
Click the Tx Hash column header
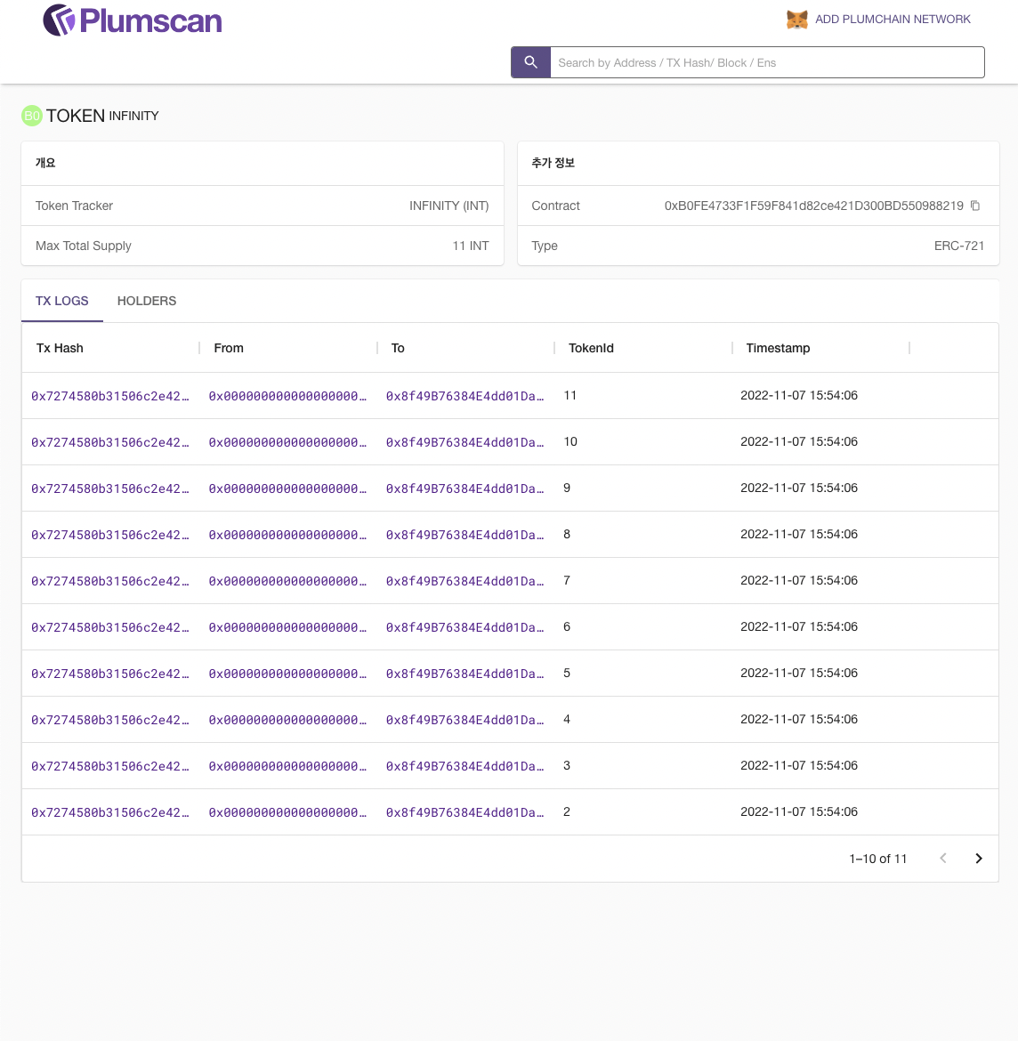point(60,348)
